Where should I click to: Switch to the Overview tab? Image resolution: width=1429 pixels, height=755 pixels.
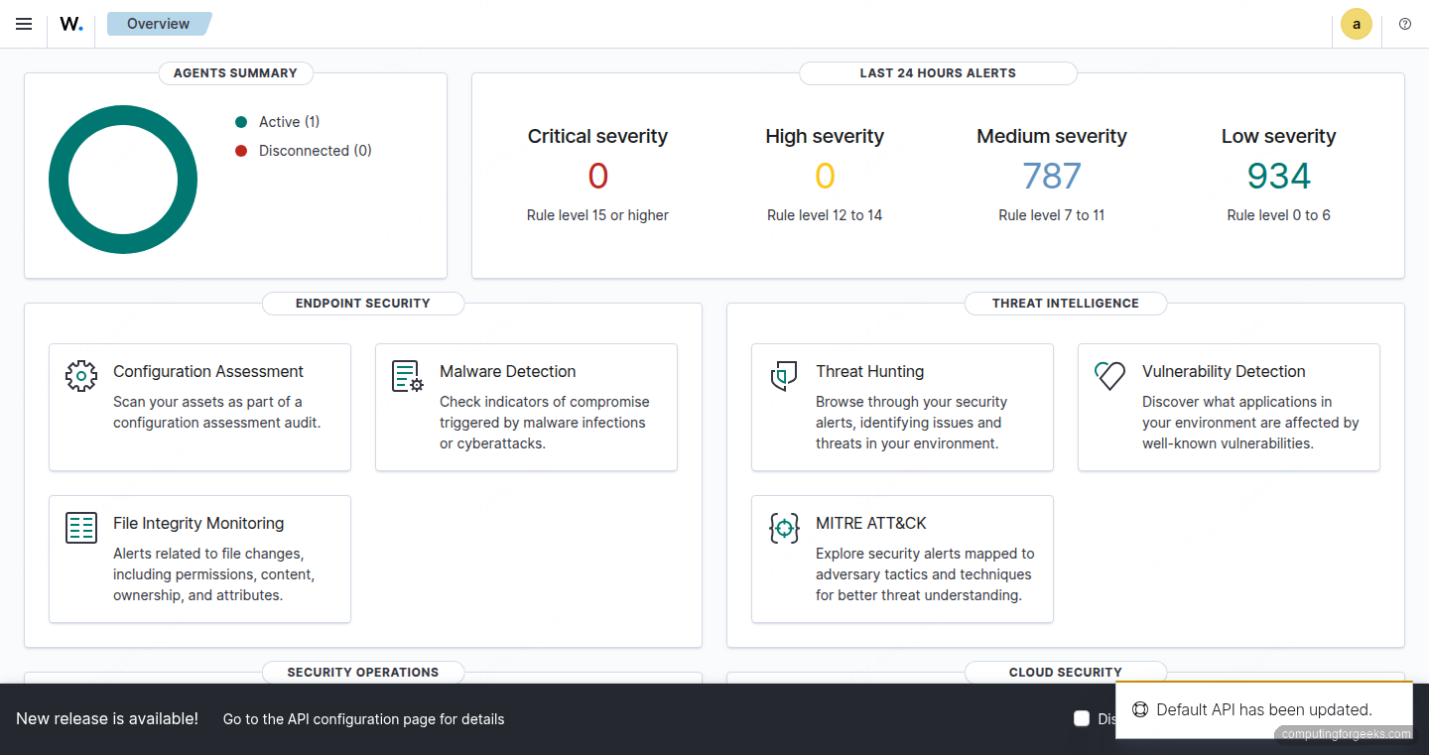coord(159,23)
